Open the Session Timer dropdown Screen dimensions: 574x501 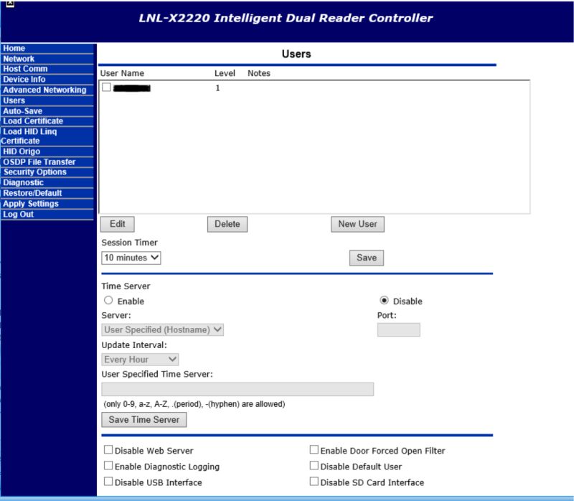pyautogui.click(x=131, y=258)
